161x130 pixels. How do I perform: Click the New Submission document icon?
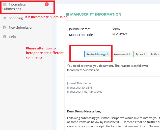(5, 27)
